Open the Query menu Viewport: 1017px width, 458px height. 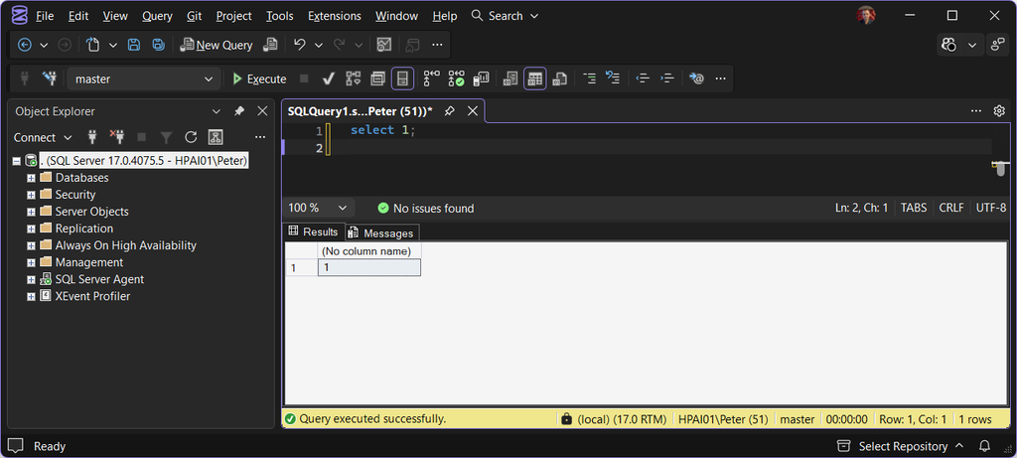pos(157,16)
